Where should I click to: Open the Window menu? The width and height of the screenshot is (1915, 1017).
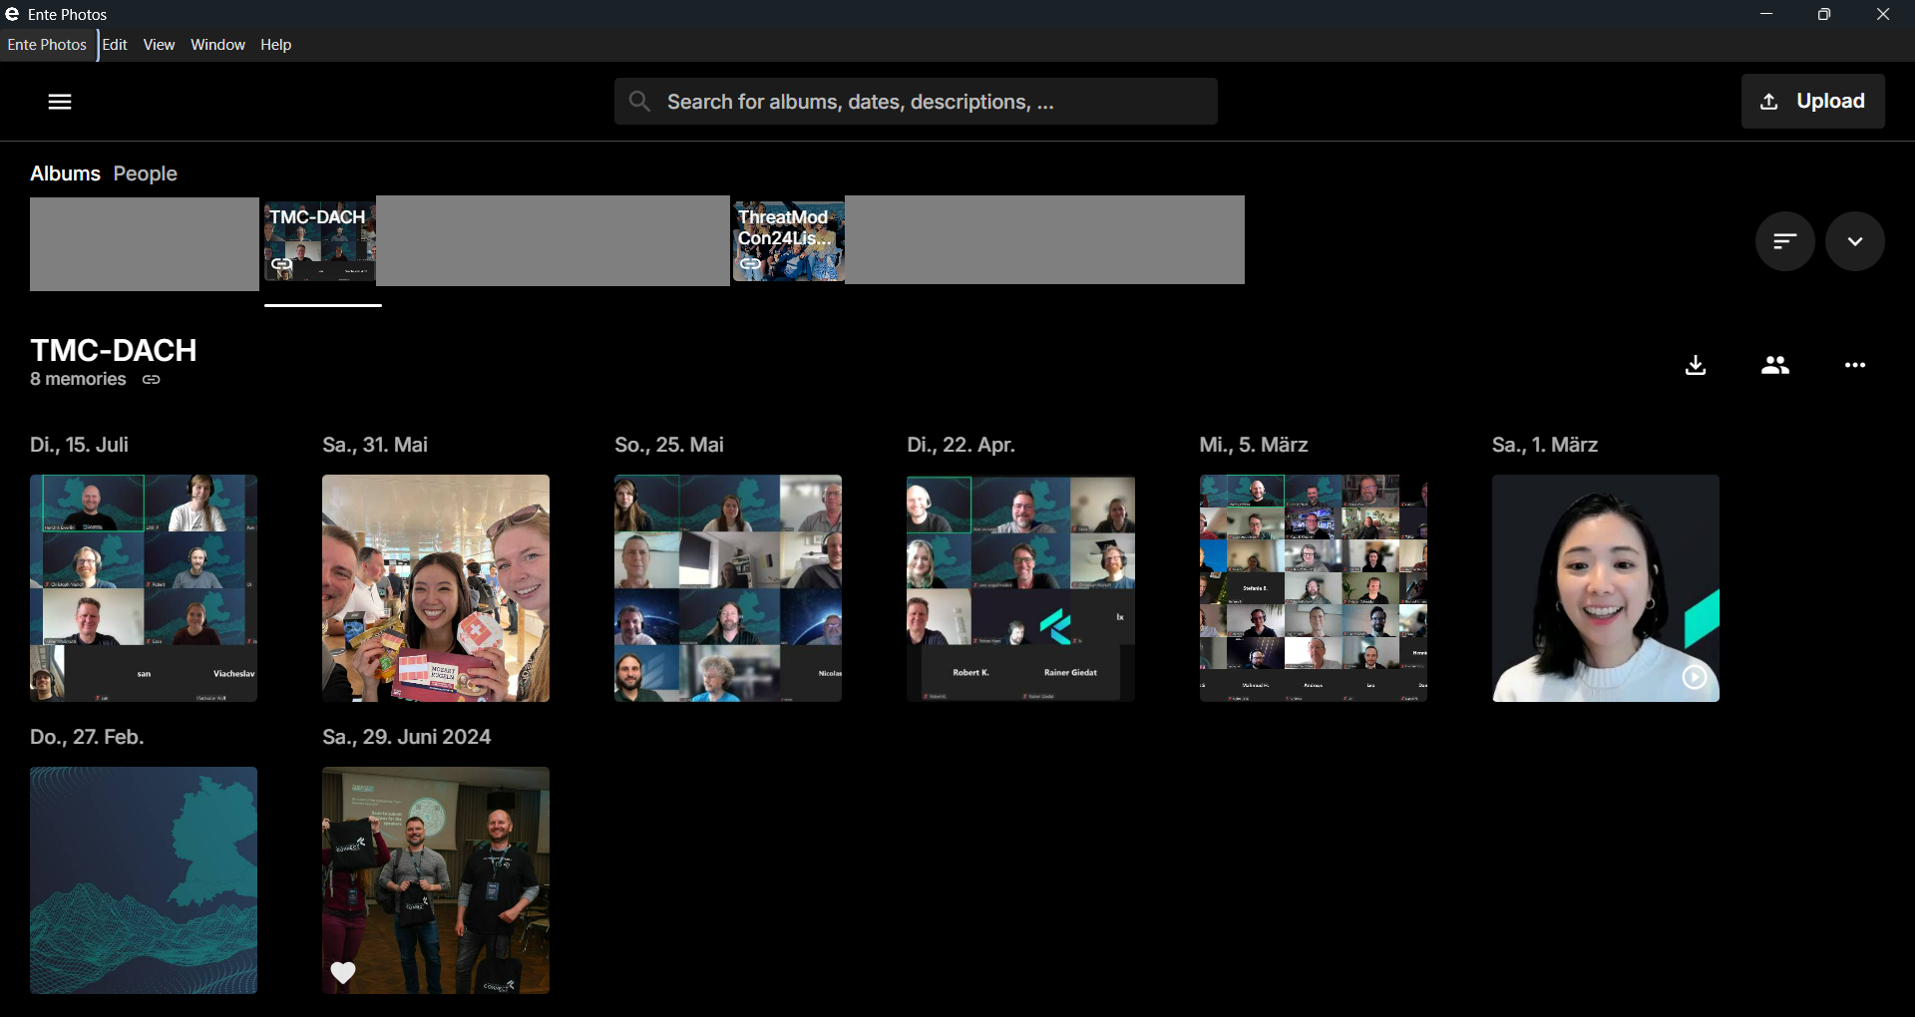[217, 45]
